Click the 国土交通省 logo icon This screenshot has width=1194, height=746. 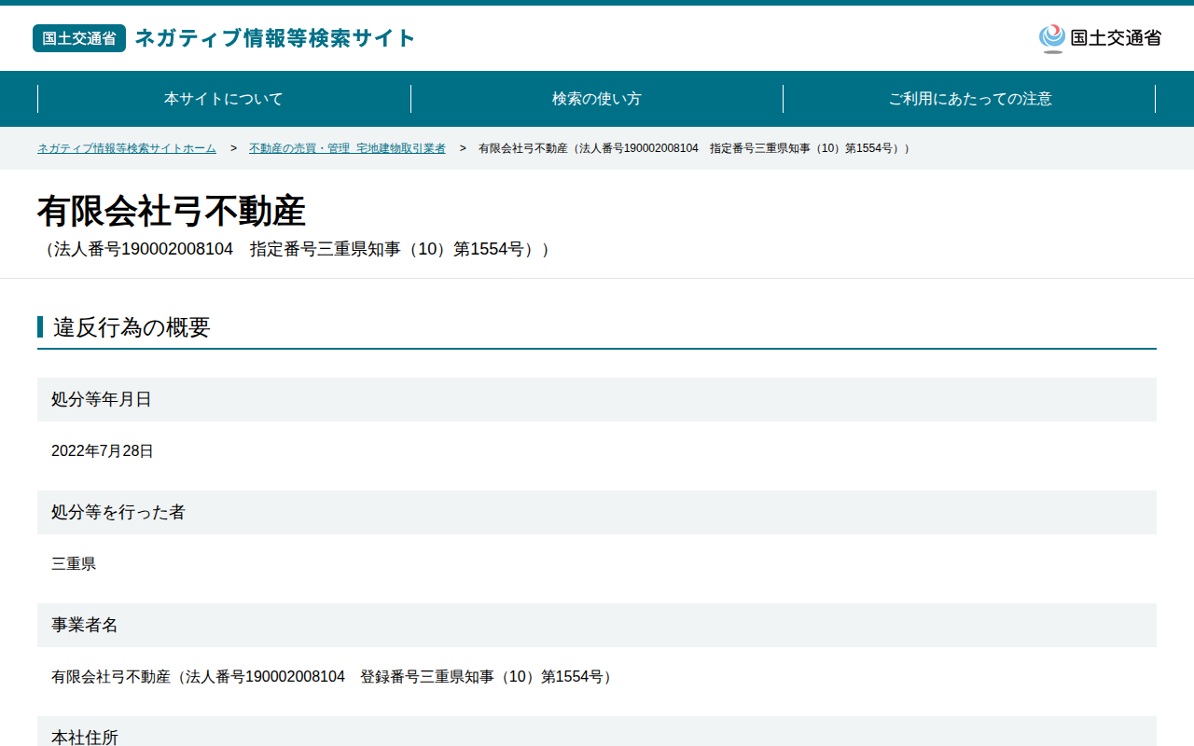pos(1100,38)
